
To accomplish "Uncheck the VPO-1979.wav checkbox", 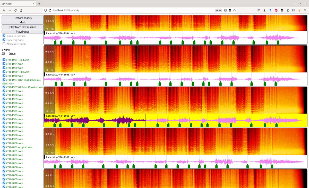I will [4, 68].
